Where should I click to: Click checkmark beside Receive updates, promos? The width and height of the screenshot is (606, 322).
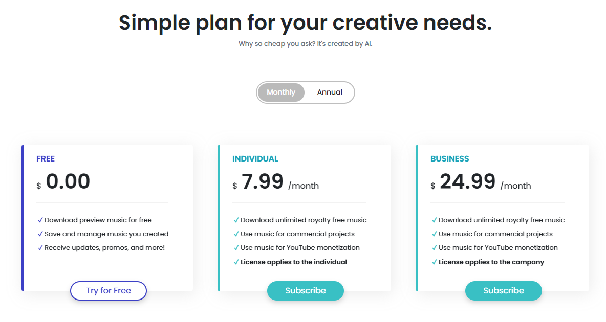(40, 248)
